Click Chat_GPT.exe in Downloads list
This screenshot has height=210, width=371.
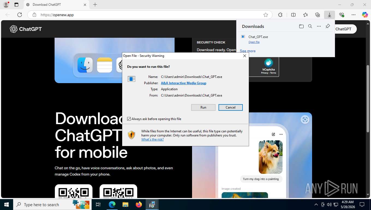tap(258, 37)
